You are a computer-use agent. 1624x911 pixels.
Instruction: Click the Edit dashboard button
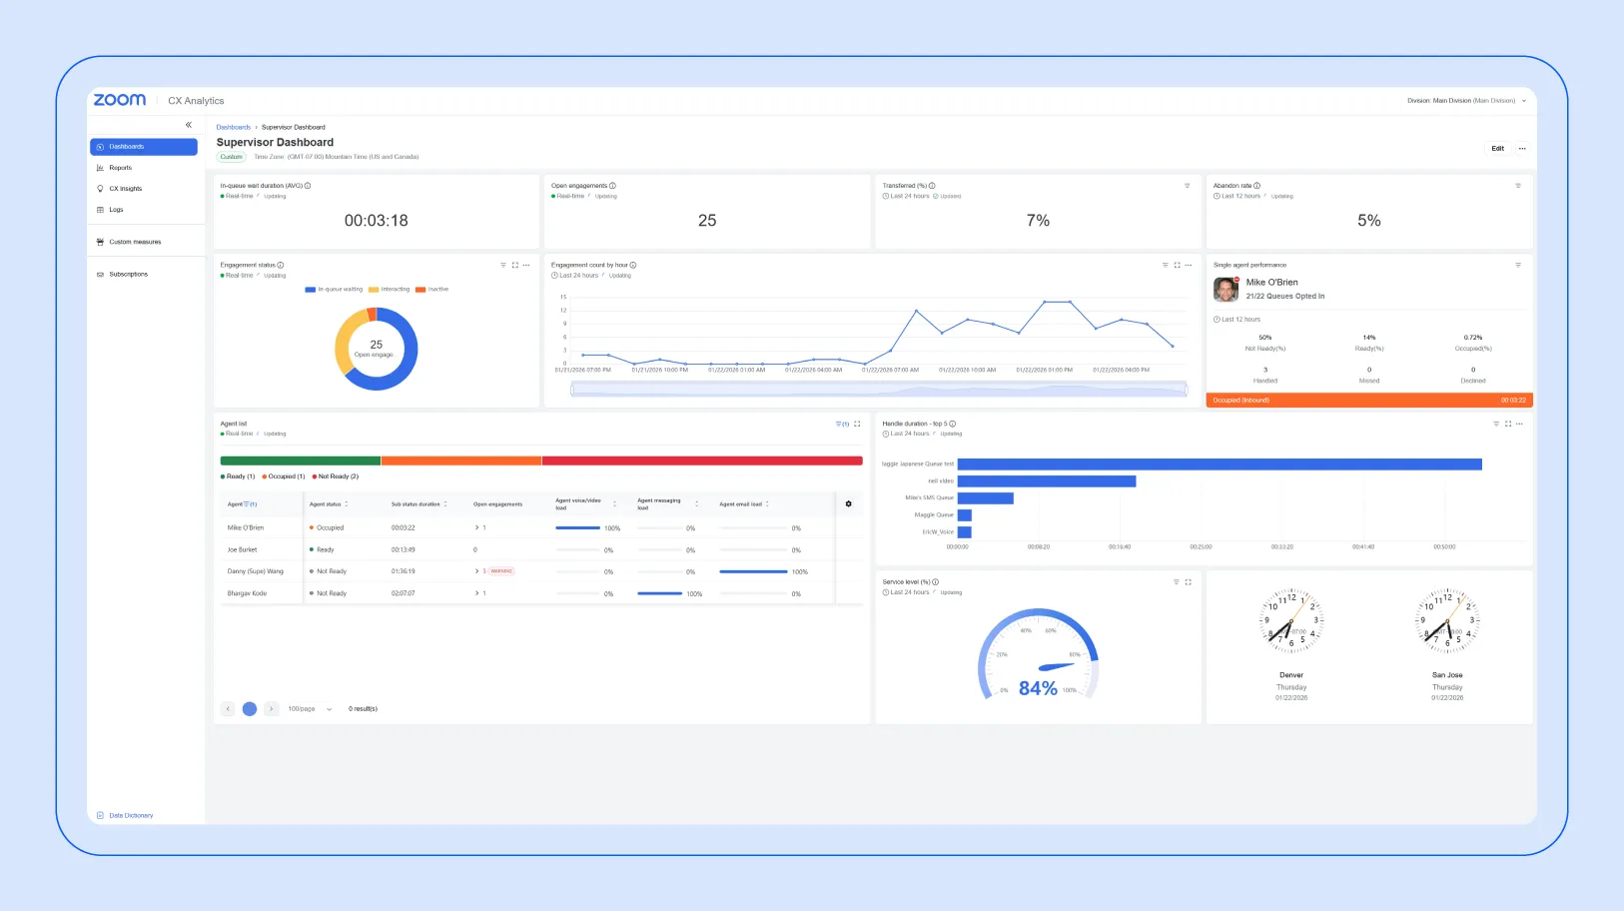tap(1497, 148)
